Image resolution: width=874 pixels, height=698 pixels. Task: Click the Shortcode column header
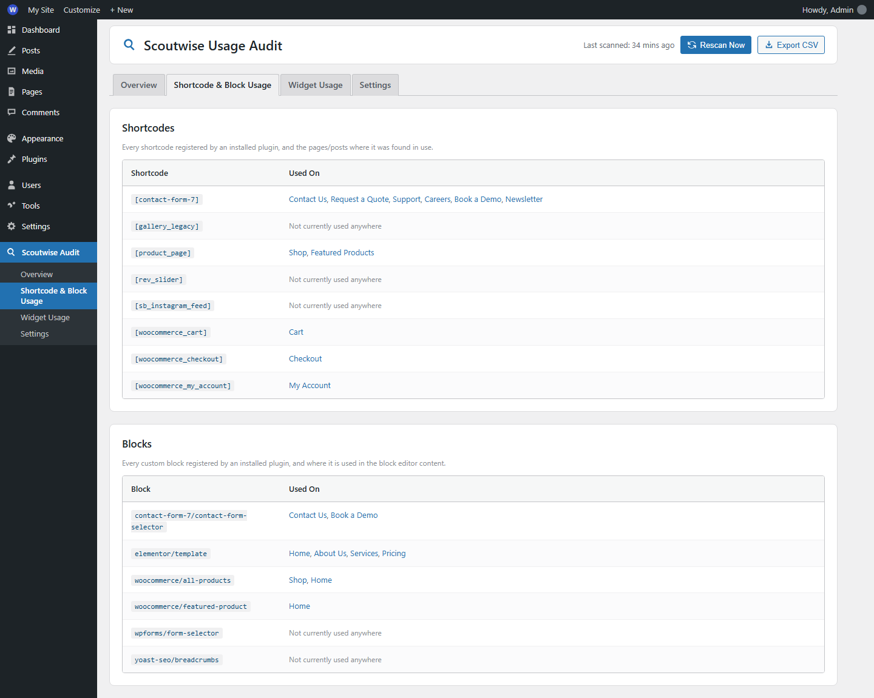(149, 173)
